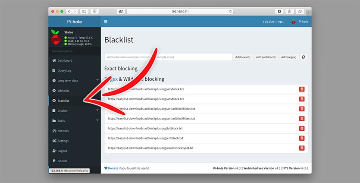Delete the cntblock.txt entry
Image resolution: width=360 pixels, height=183 pixels.
pos(302,138)
